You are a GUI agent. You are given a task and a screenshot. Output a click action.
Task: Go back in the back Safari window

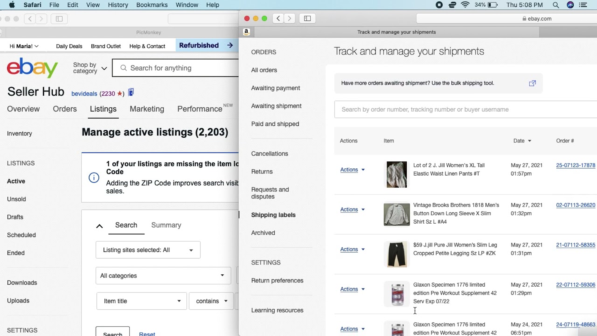click(30, 19)
